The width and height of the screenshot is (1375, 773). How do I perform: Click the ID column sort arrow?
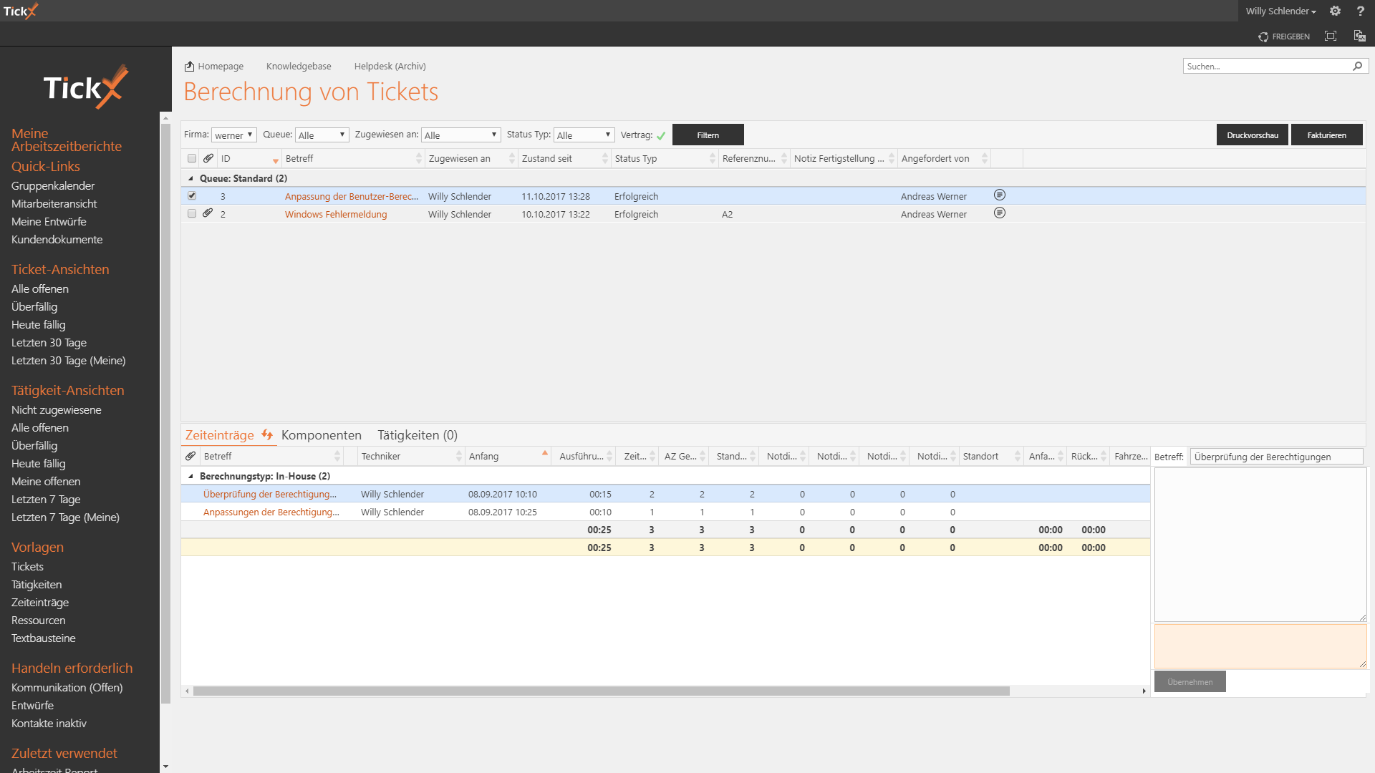click(x=276, y=161)
